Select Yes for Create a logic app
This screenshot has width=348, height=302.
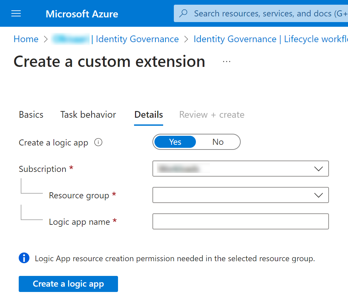coord(175,142)
